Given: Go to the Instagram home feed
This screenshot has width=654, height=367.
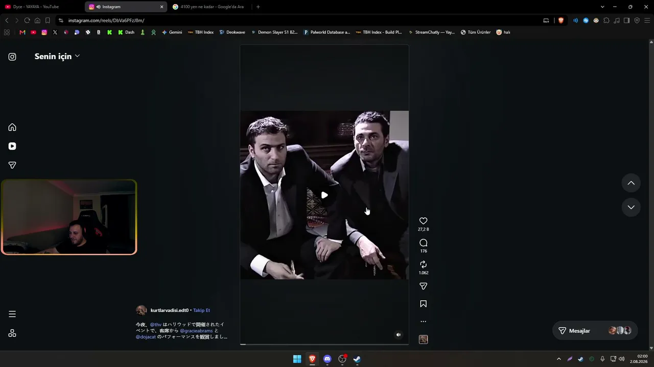Looking at the screenshot, I should point(12,127).
